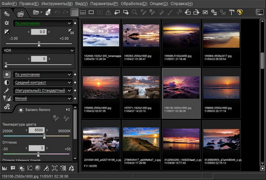Open (Натуральный) Стандартный color dropdown

[x=43, y=90]
